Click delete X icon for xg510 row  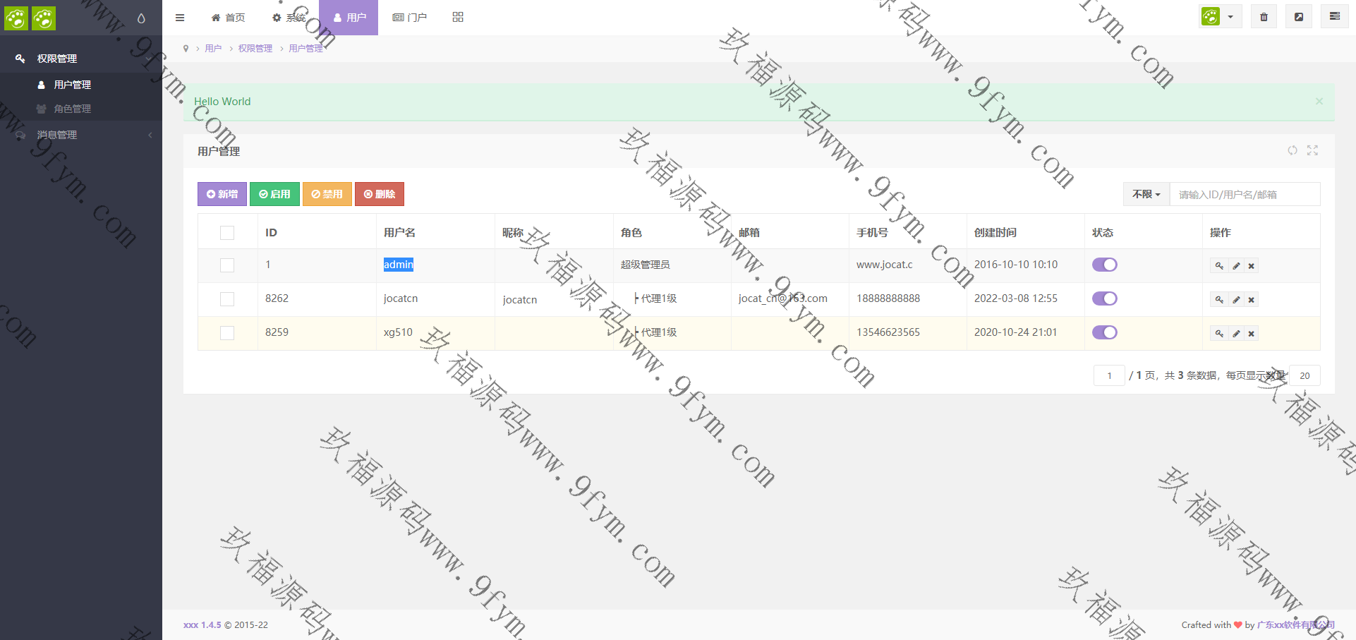coord(1251,334)
